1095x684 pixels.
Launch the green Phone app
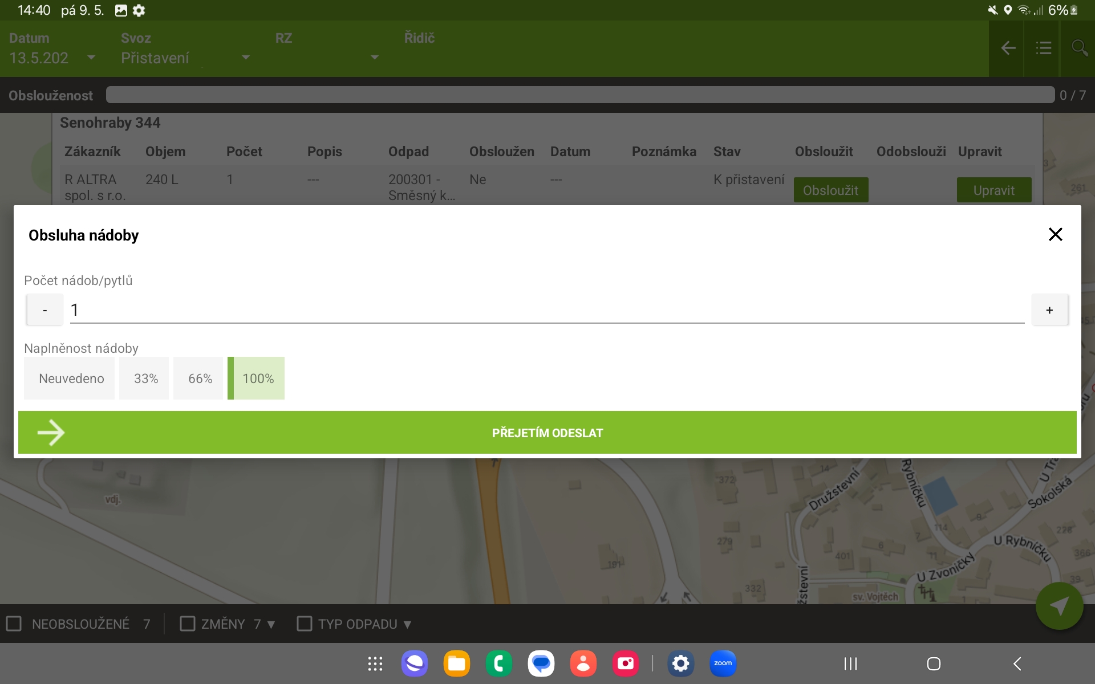pyautogui.click(x=498, y=663)
